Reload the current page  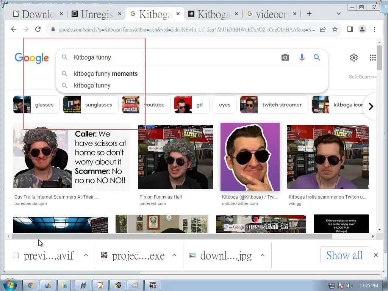point(38,29)
